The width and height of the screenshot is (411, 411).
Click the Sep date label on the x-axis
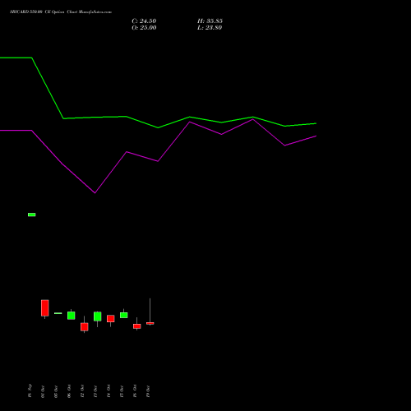(30, 390)
